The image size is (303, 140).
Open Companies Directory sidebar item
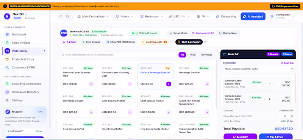click(25, 92)
